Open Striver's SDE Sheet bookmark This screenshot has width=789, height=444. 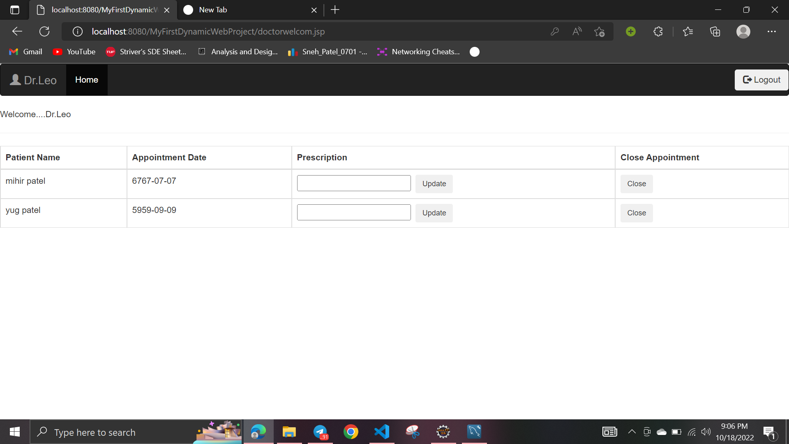(146, 51)
